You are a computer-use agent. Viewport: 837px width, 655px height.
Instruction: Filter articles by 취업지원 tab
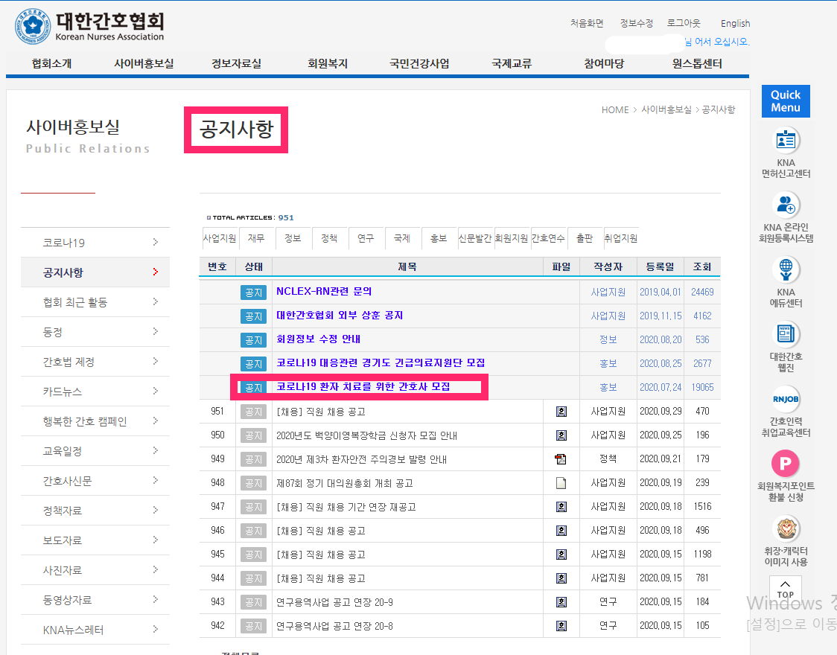click(x=621, y=238)
